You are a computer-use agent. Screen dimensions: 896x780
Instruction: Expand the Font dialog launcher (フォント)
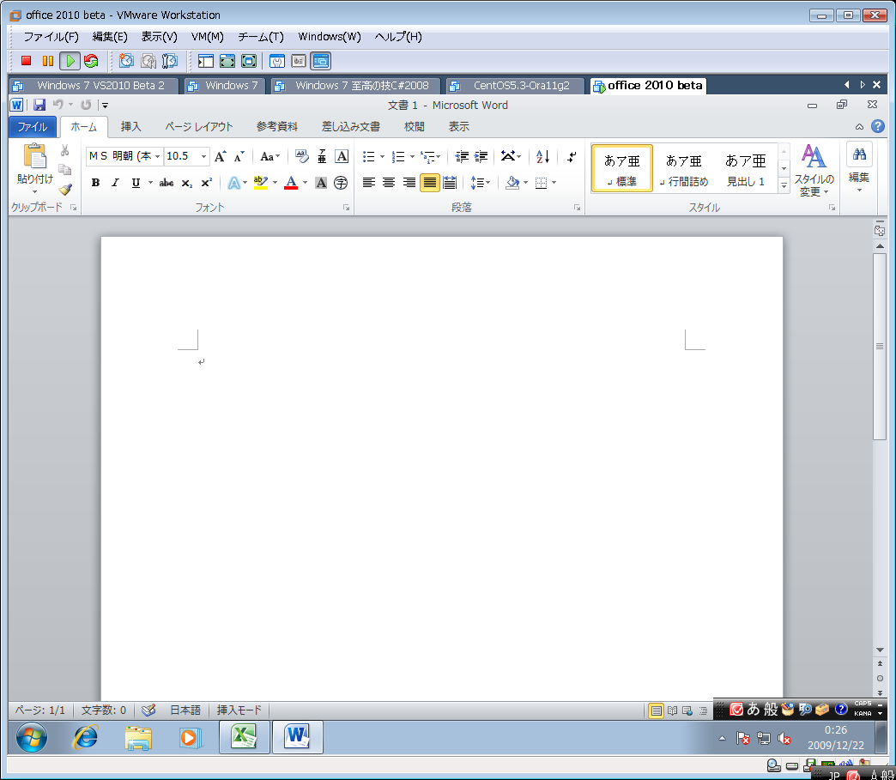[x=347, y=208]
